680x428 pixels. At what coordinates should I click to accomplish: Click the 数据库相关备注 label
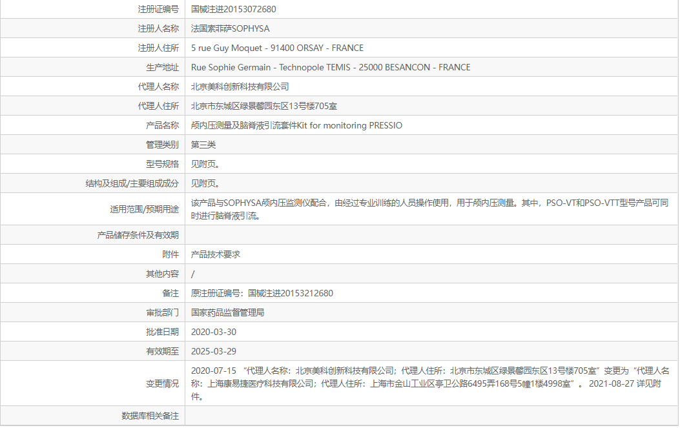[150, 416]
